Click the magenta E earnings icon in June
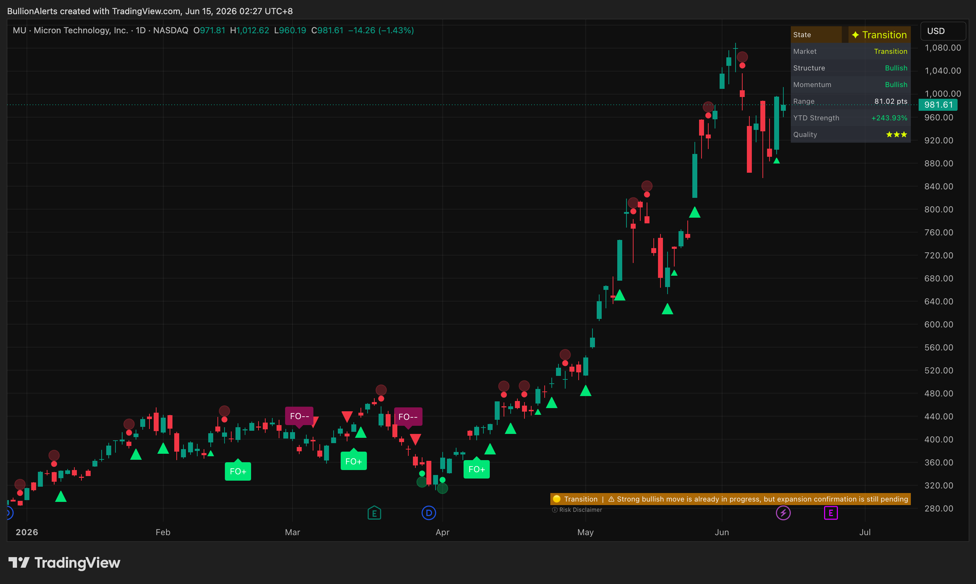The width and height of the screenshot is (976, 584). (x=831, y=513)
